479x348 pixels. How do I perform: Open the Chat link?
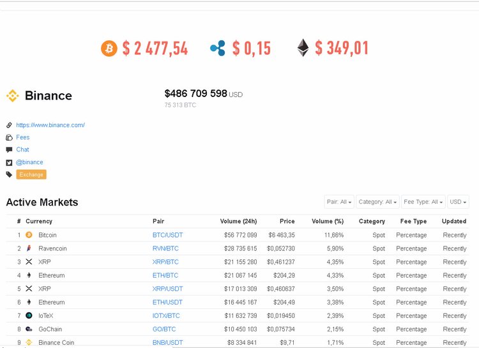[22, 149]
